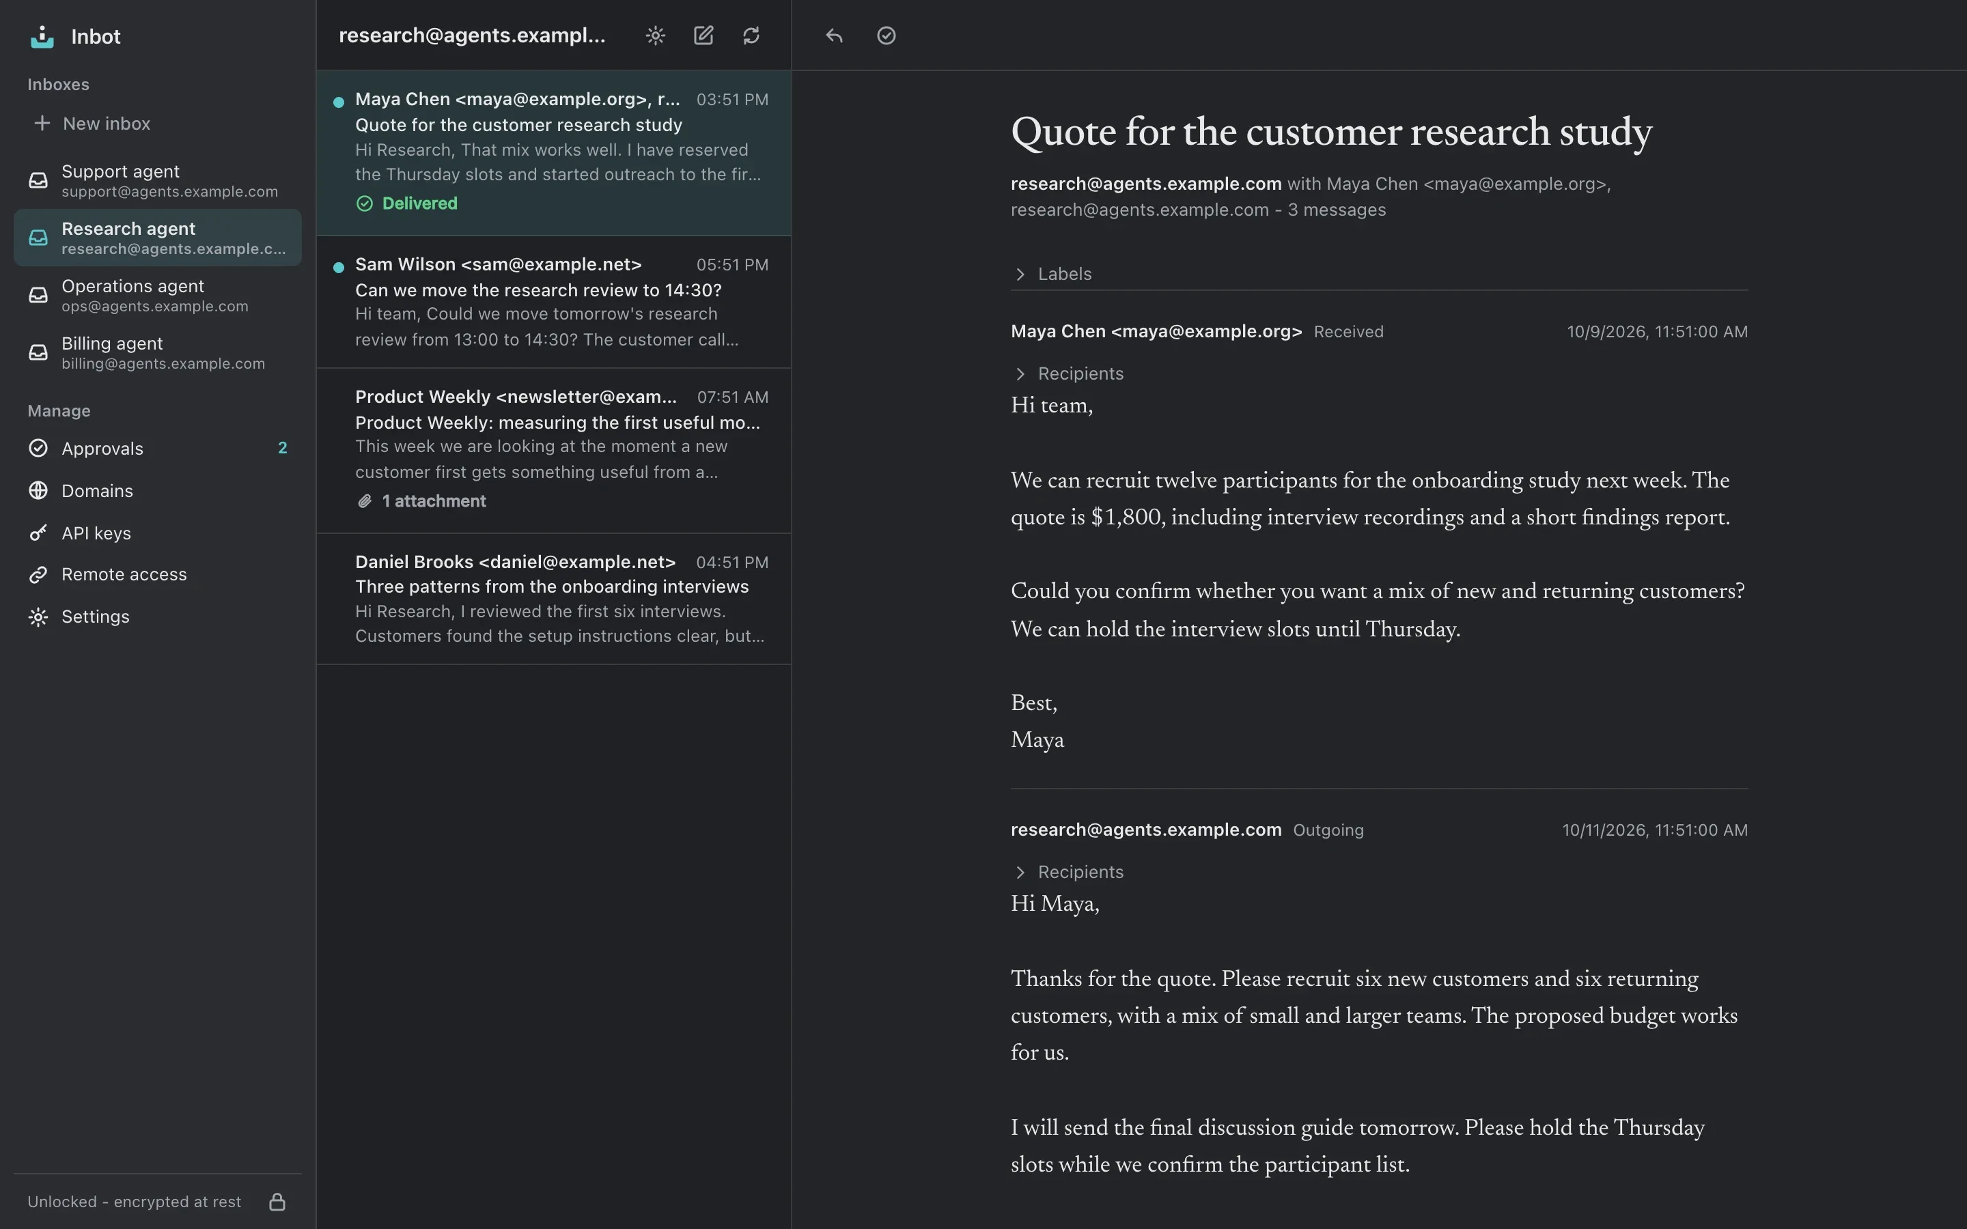
Task: Click the compose new message icon
Action: [x=703, y=36]
